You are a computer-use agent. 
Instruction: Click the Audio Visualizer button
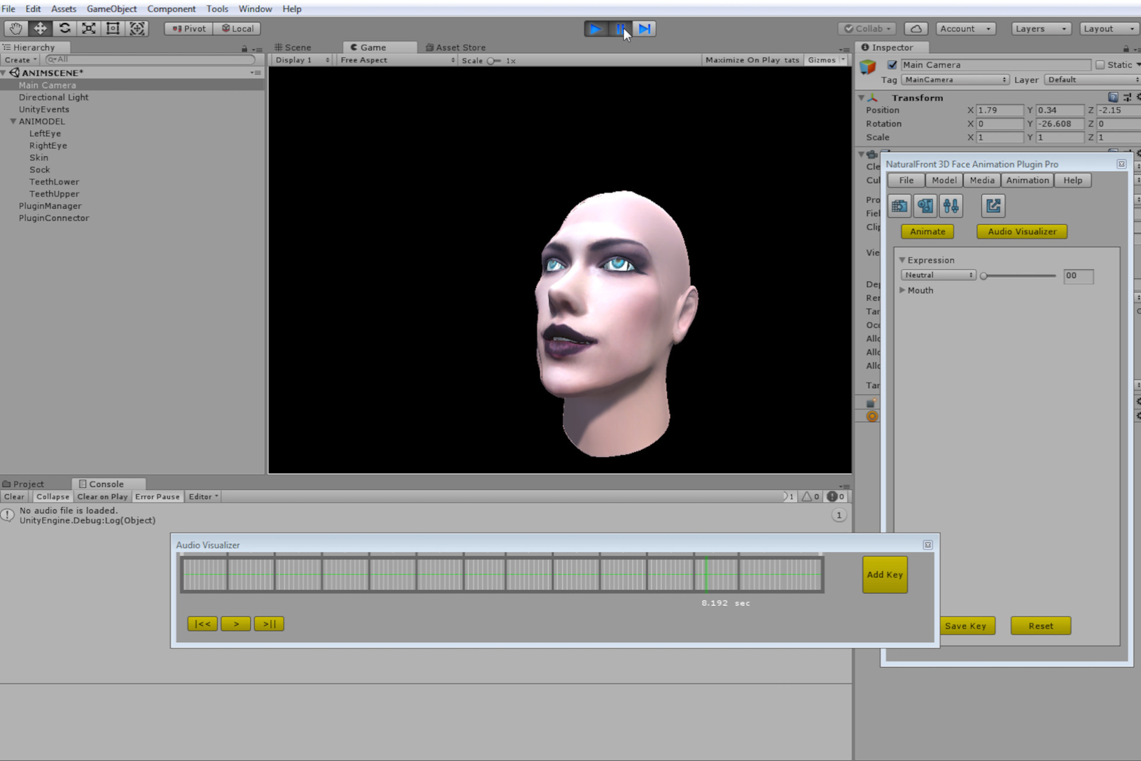tap(1021, 232)
